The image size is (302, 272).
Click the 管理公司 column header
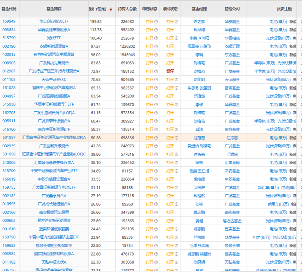click(232, 9)
